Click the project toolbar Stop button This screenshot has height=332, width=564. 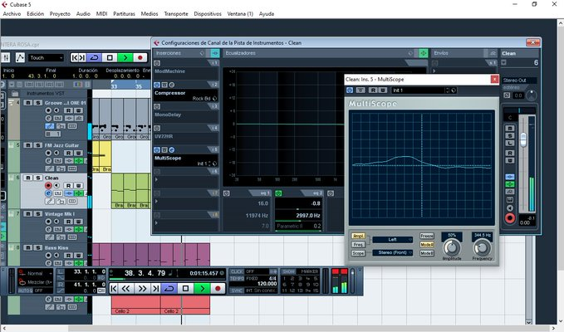pos(110,57)
